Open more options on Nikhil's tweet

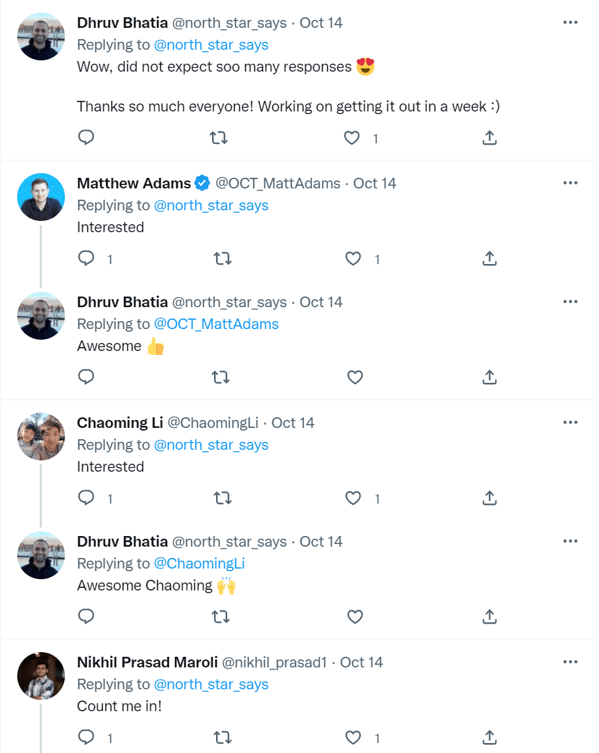point(570,662)
